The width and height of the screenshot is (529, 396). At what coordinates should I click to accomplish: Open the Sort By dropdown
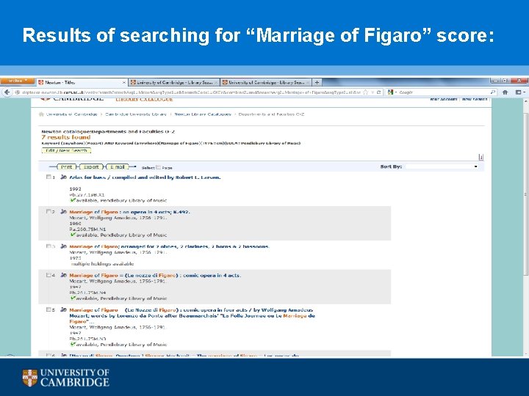442,166
